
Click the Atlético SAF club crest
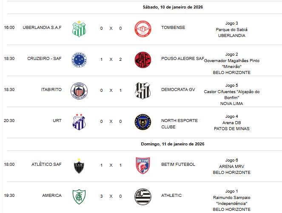[79, 165]
